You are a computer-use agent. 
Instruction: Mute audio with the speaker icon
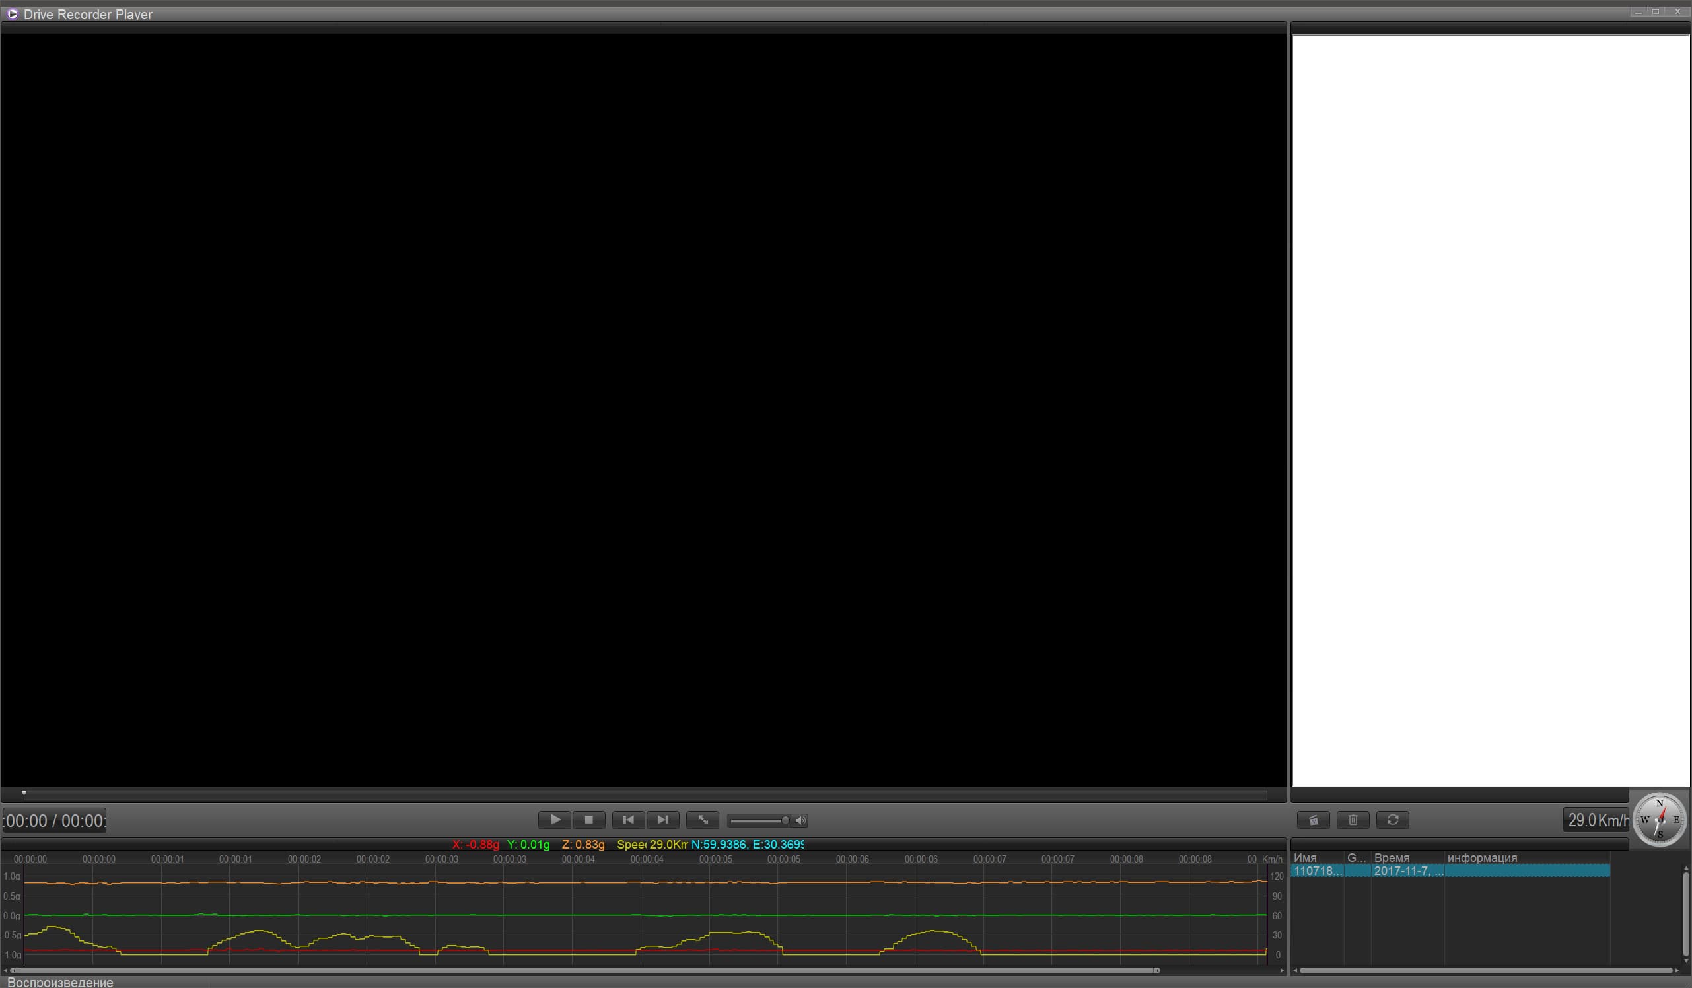click(800, 820)
